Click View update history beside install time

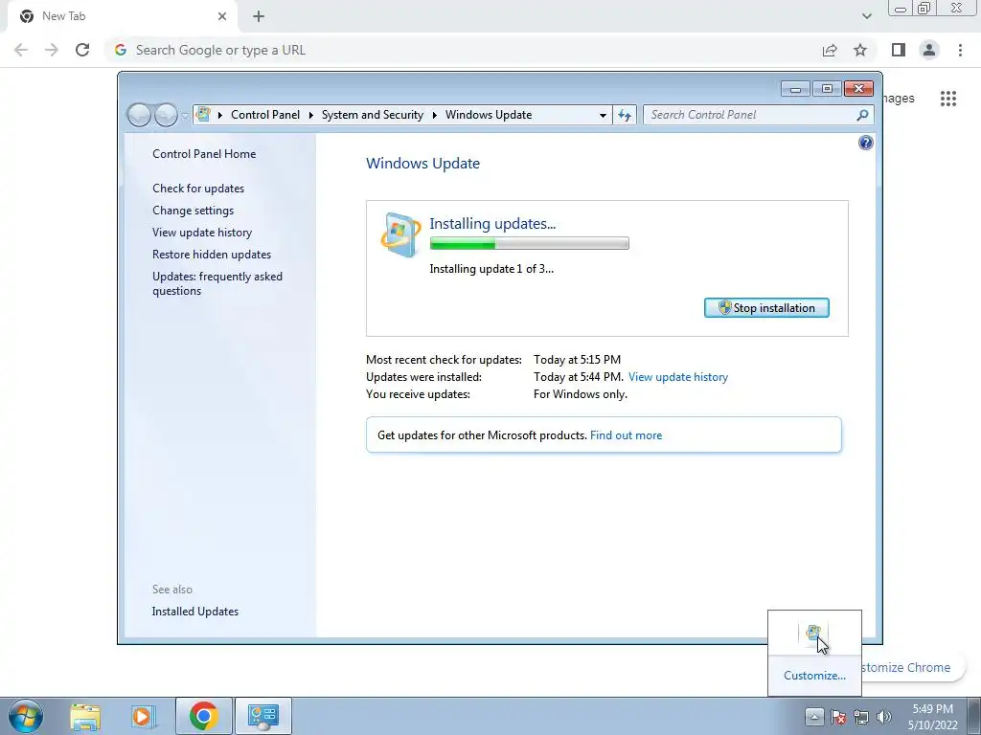point(678,377)
